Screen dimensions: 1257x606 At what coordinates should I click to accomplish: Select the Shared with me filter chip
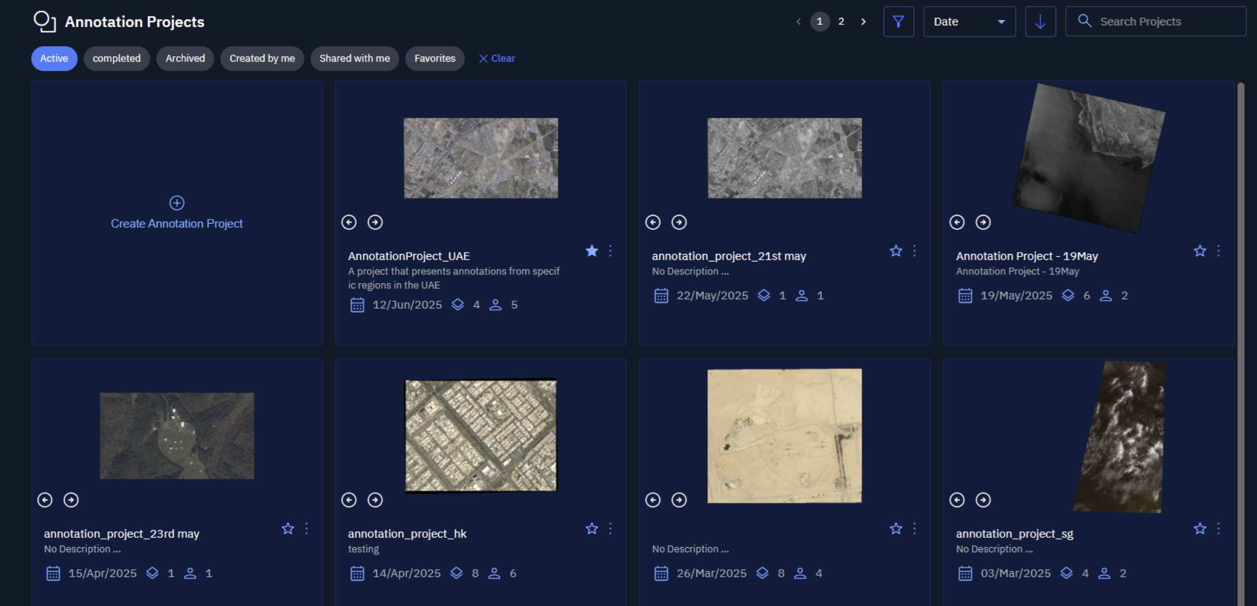tap(354, 58)
